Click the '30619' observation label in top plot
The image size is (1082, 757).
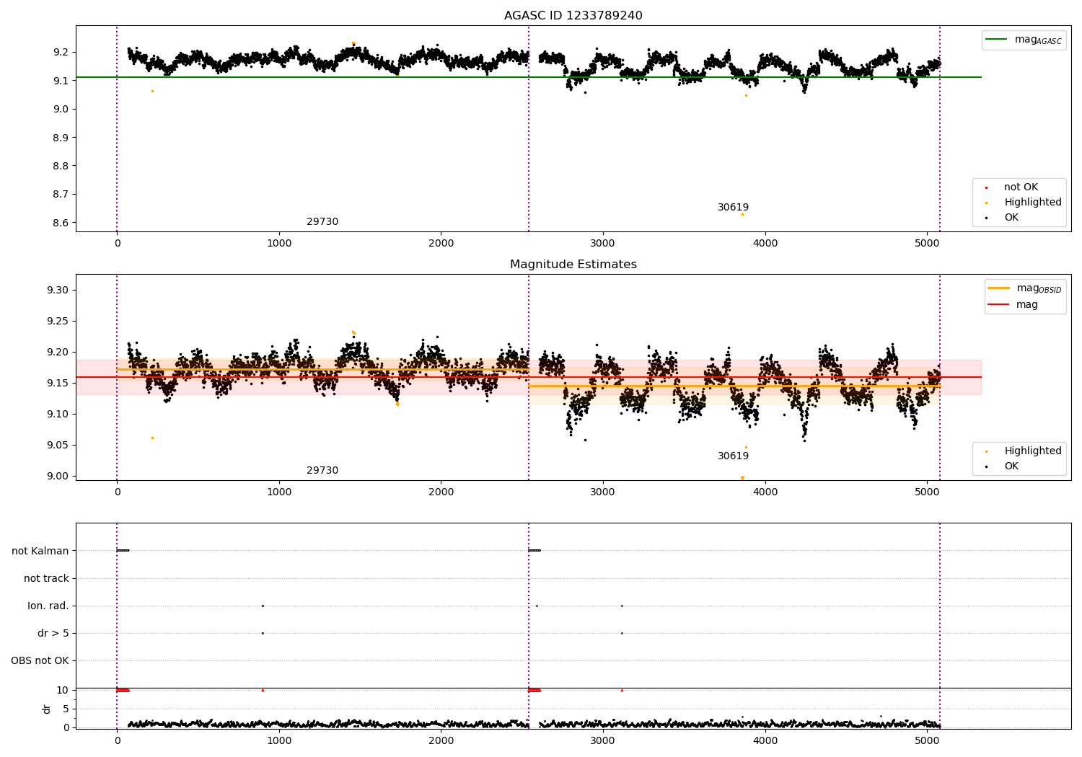coord(733,208)
